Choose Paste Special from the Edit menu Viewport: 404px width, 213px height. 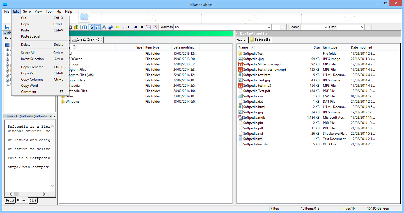pos(40,36)
